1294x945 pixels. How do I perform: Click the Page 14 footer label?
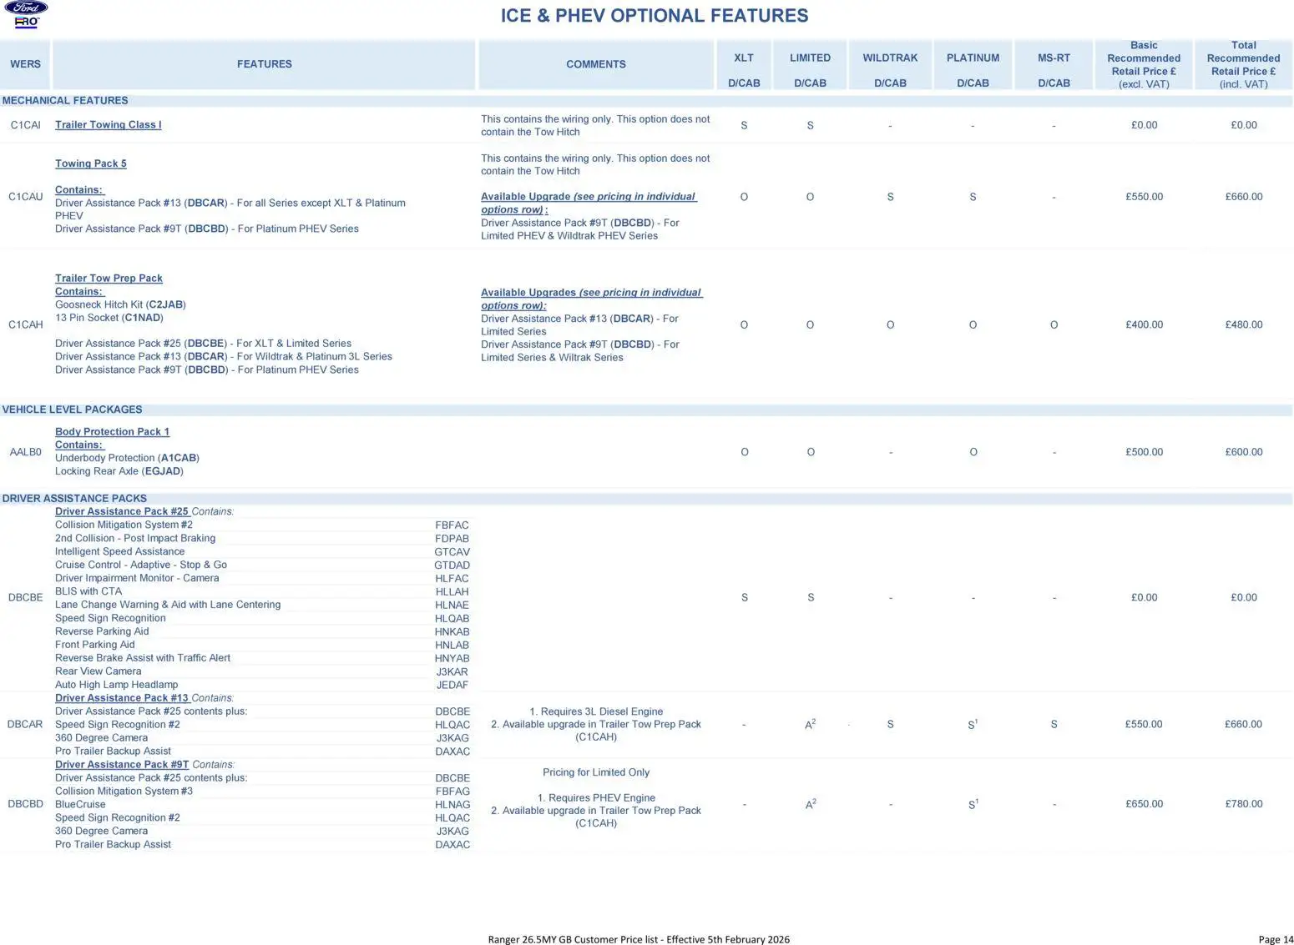(1275, 939)
